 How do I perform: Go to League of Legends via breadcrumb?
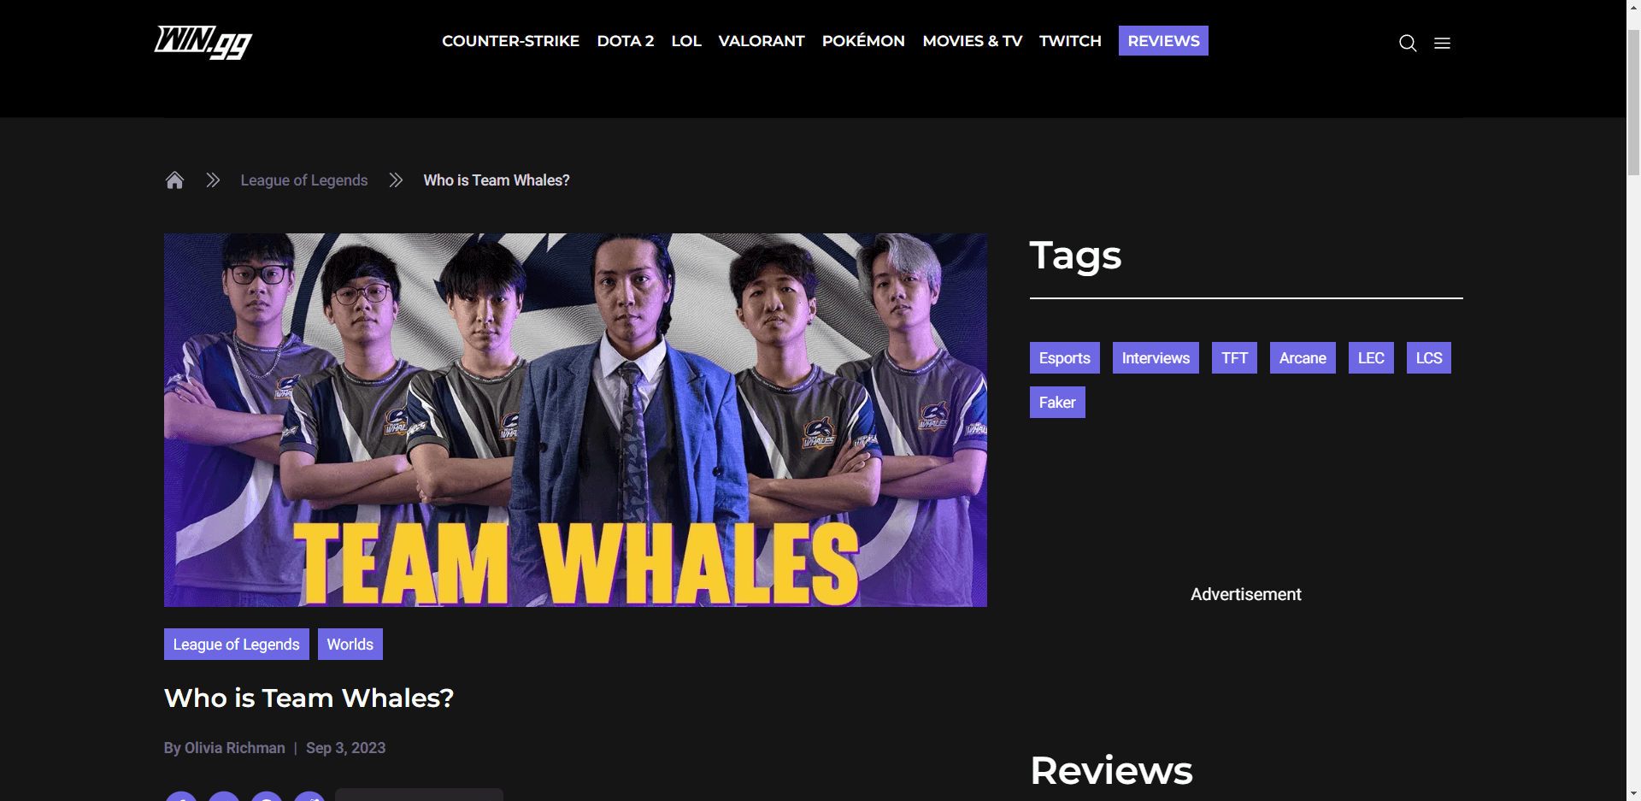[x=303, y=180]
